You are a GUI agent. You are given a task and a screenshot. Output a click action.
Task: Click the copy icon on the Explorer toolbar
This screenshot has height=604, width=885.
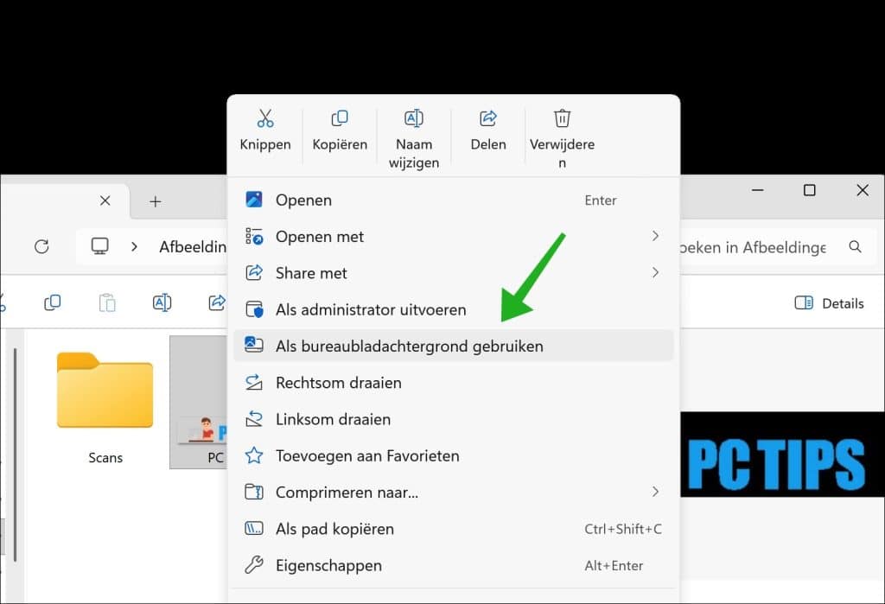pyautogui.click(x=52, y=302)
